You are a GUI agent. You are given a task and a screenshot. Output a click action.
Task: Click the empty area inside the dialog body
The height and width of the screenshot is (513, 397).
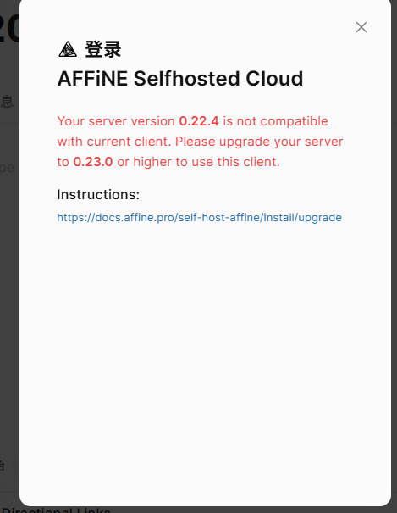click(205, 360)
